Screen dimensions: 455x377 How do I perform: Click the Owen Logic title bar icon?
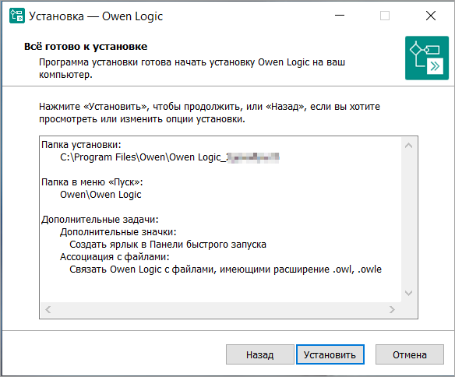17,16
